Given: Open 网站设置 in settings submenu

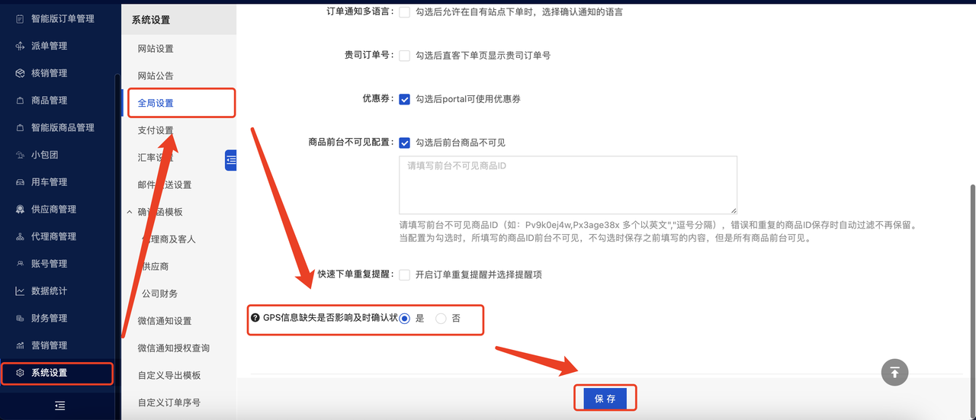Looking at the screenshot, I should [x=156, y=49].
